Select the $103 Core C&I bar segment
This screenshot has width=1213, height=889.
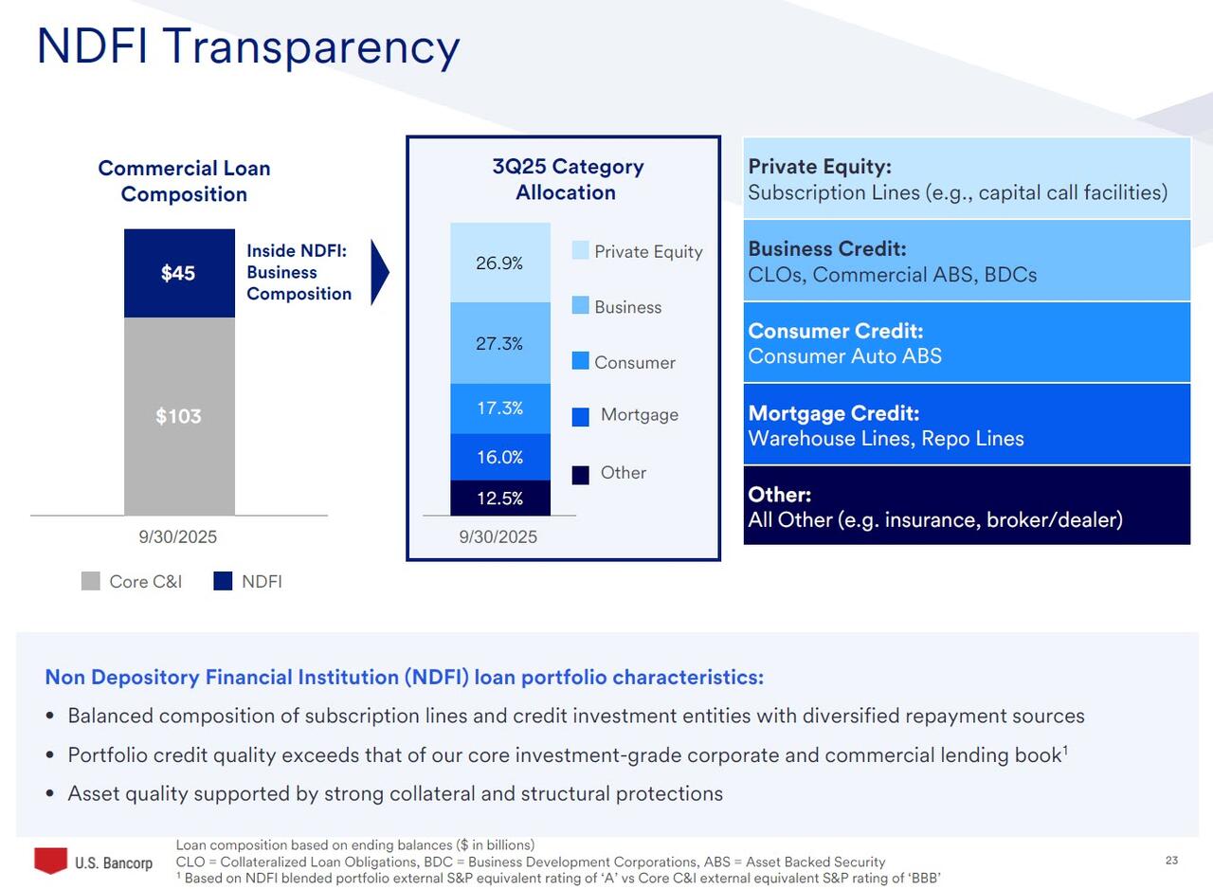179,416
